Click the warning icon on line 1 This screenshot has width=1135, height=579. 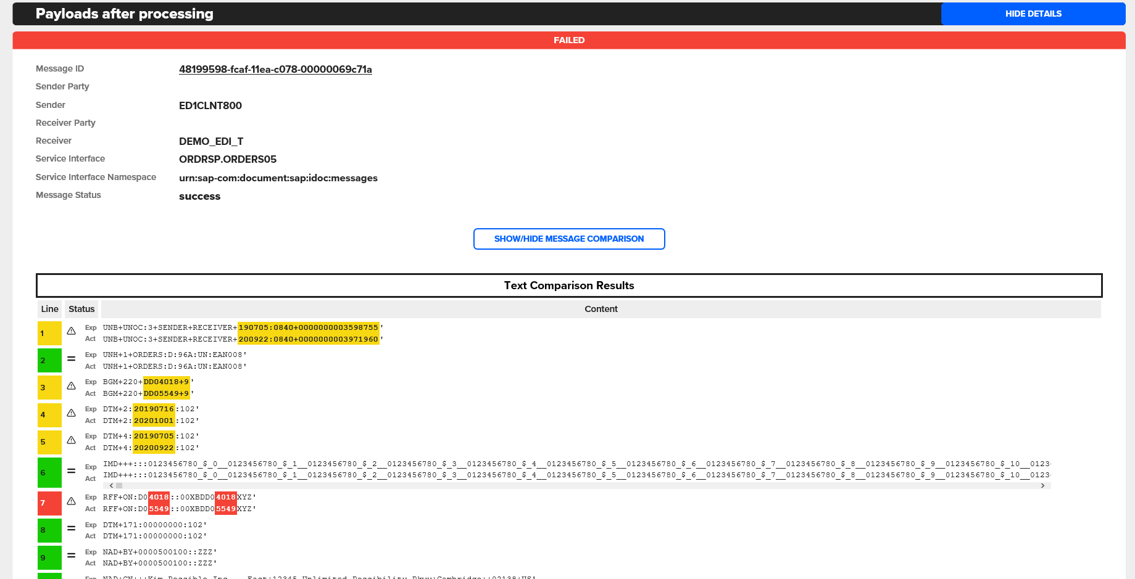point(72,331)
